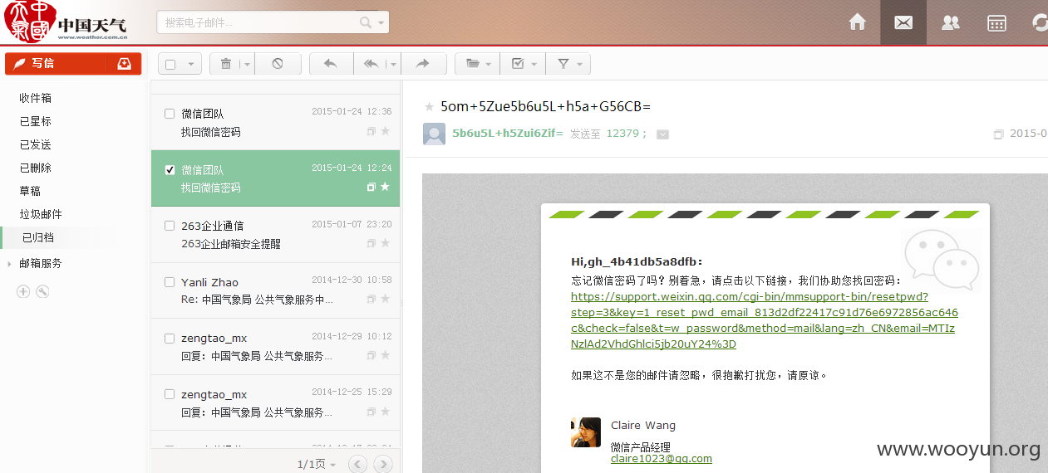Click the sender avatar icon in message header

(434, 134)
